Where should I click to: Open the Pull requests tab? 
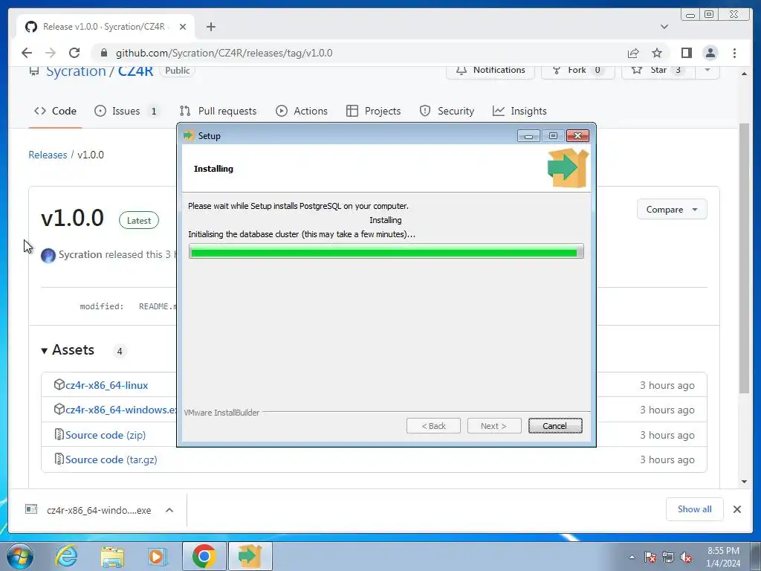tap(218, 111)
